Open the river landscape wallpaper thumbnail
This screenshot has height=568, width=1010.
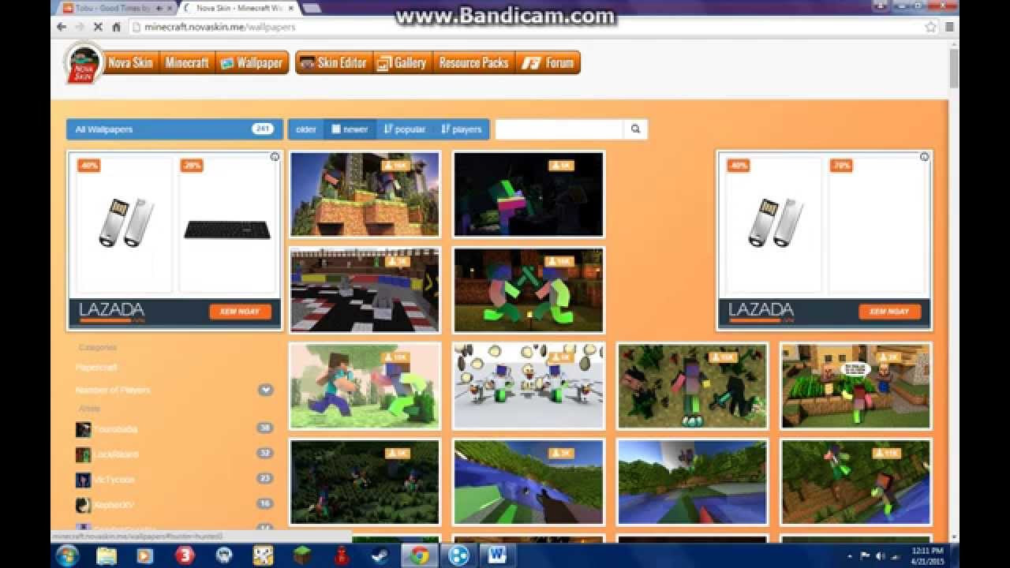click(692, 482)
